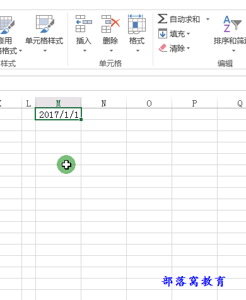Click the Clear eraser icon
This screenshot has width=246, height=300.
163,48
